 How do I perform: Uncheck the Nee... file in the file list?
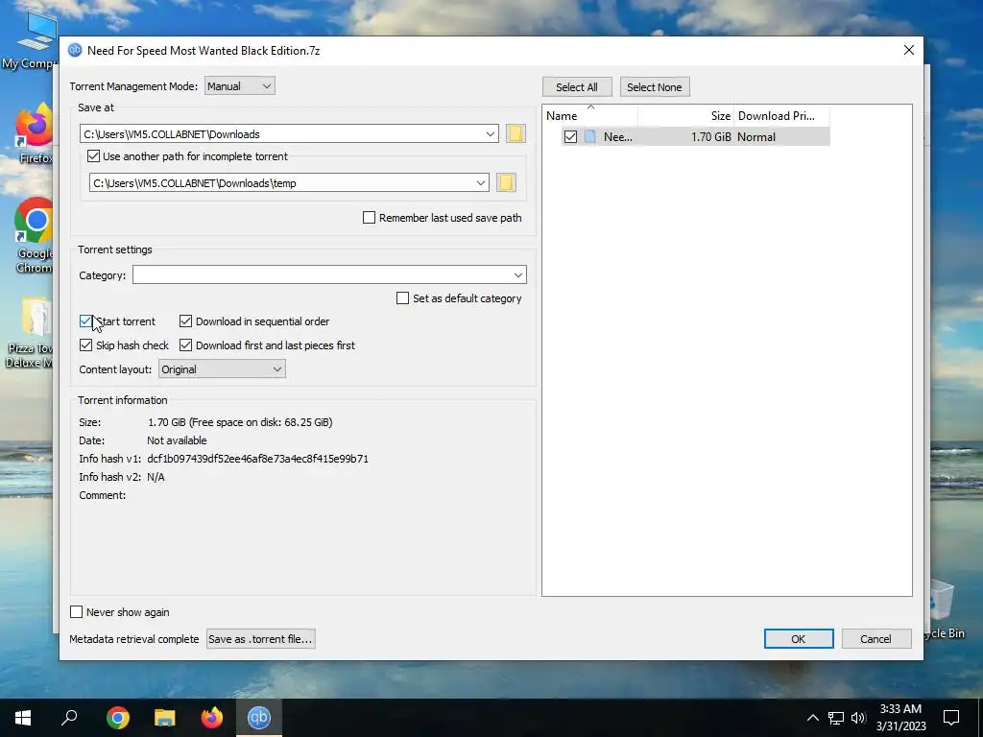point(570,136)
